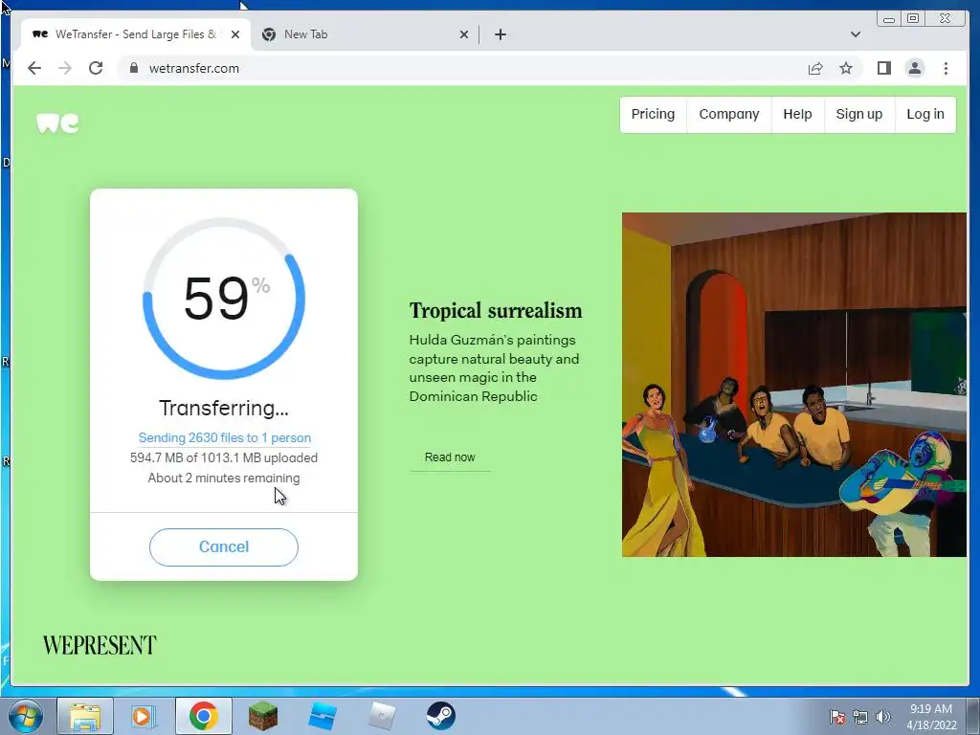Click the network tray icon
Screen dimensions: 980x735
(x=860, y=717)
